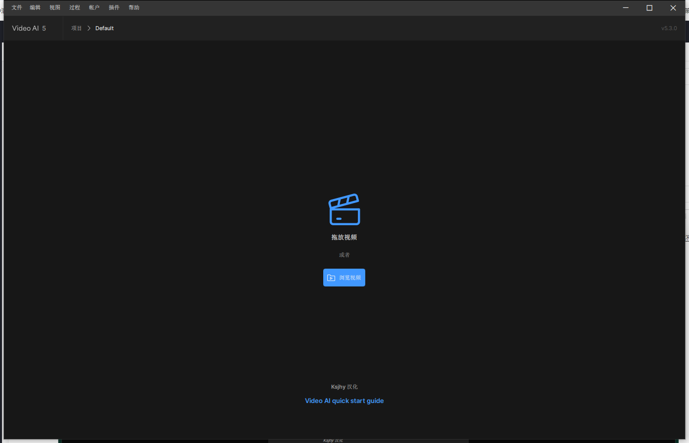689x443 pixels.
Task: Click the breadcrumb chevron arrow
Action: [89, 28]
